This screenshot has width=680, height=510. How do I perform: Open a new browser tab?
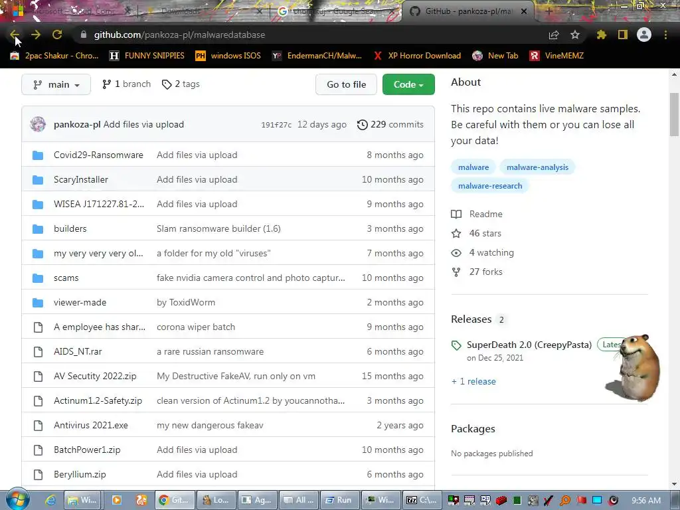[548, 11]
